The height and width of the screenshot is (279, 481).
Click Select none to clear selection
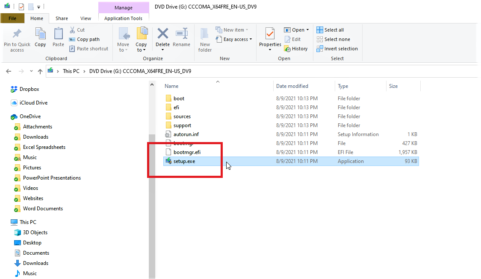pos(333,39)
